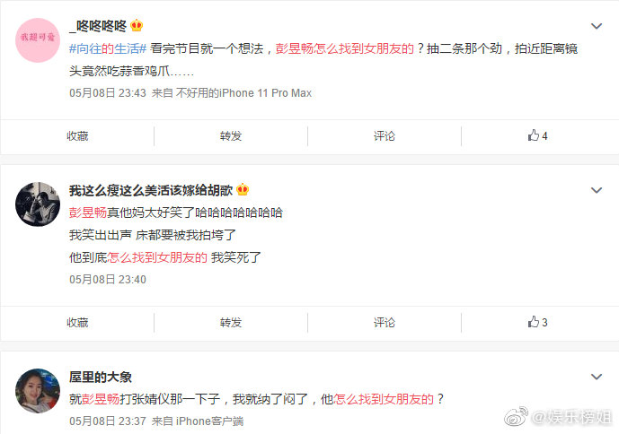Image resolution: width=619 pixels, height=434 pixels.
Task: Like the second post with 3 likes
Action: (x=537, y=323)
